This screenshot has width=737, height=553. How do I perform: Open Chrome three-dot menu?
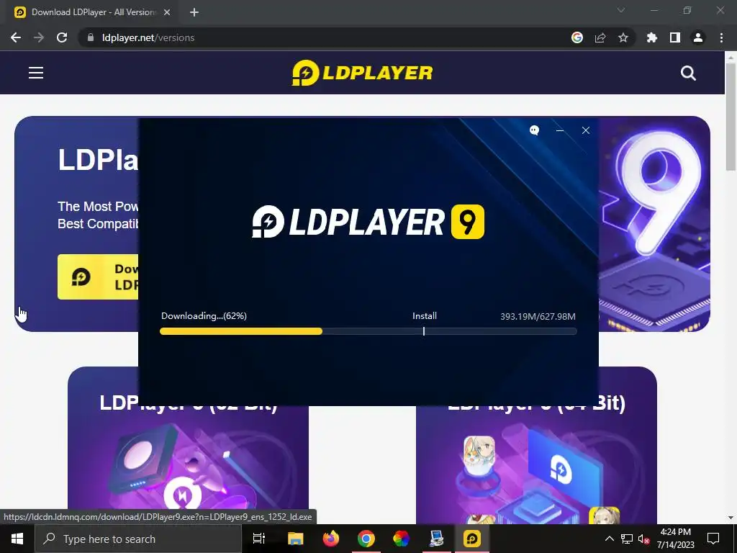point(721,37)
